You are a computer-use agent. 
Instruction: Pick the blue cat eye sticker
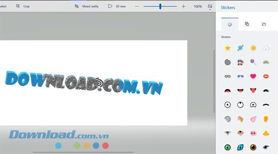tap(240, 147)
